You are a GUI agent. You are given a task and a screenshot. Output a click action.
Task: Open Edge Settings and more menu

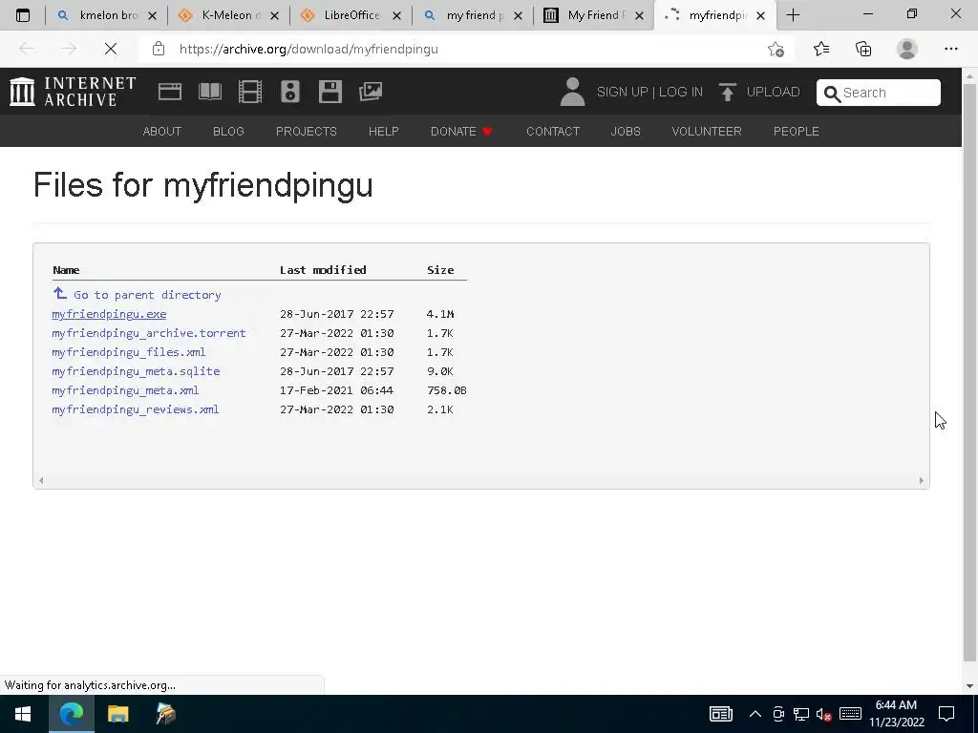(x=950, y=49)
